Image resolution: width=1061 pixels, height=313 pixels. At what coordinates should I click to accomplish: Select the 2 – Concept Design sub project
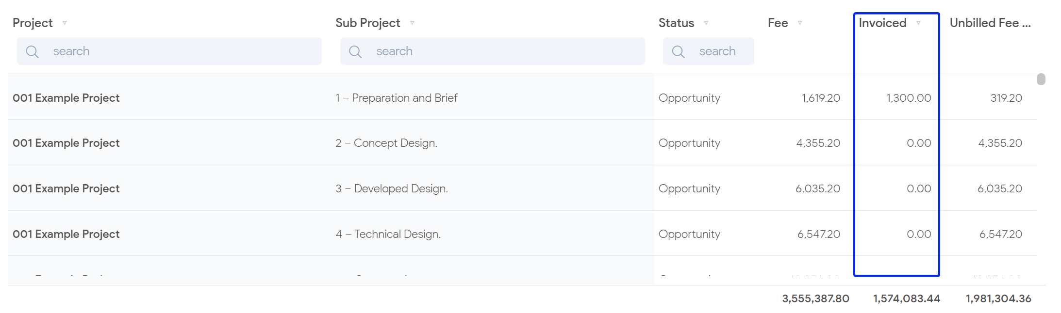[386, 143]
